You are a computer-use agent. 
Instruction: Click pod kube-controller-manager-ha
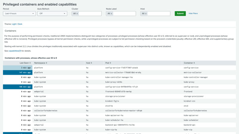pos(119,77)
